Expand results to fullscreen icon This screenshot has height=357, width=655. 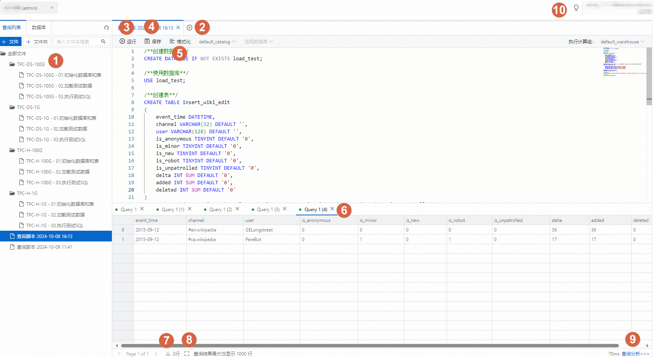click(187, 354)
